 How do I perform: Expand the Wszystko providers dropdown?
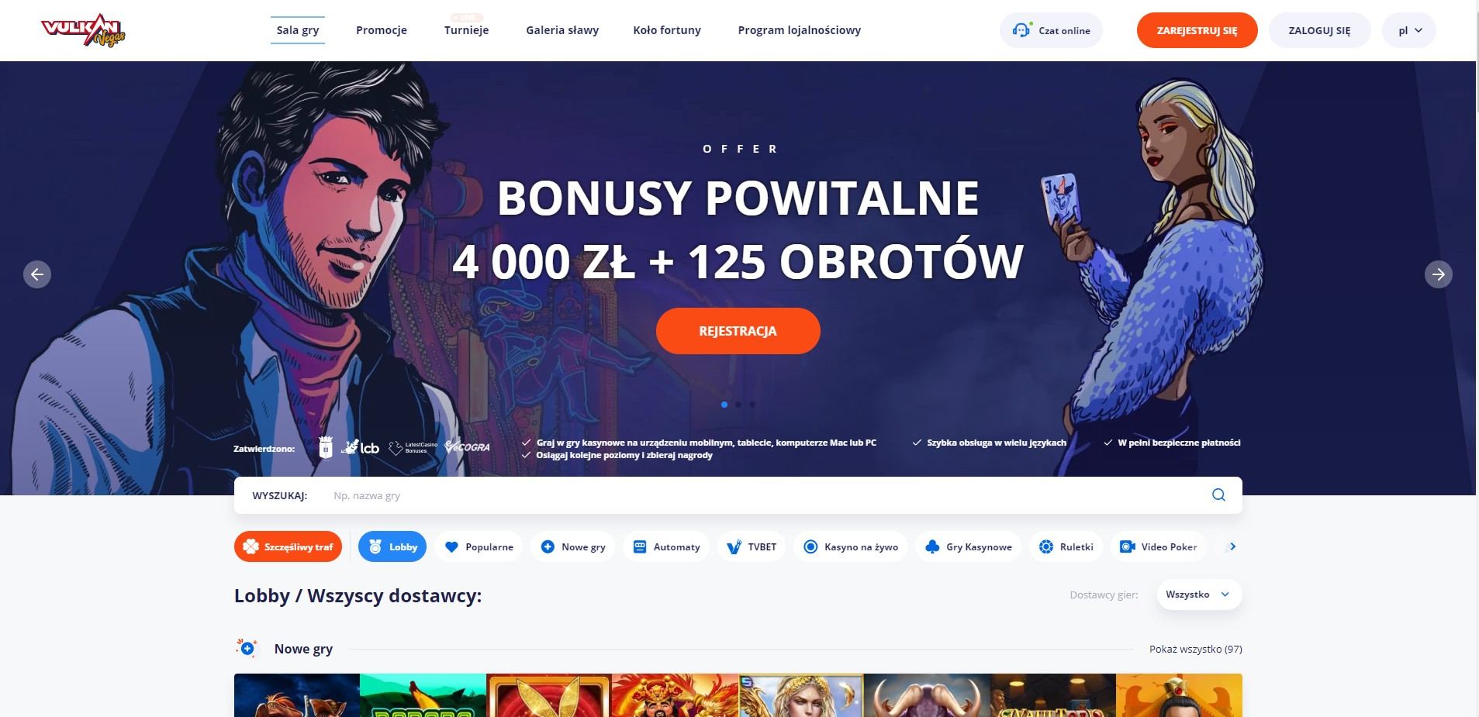(x=1199, y=595)
